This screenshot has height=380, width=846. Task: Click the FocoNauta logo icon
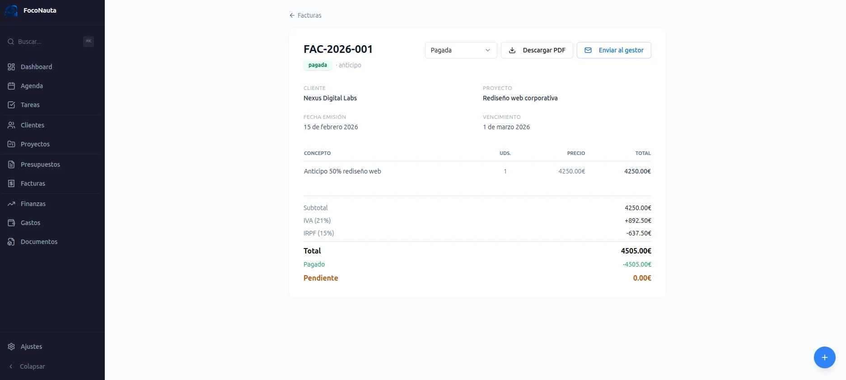pyautogui.click(x=11, y=10)
